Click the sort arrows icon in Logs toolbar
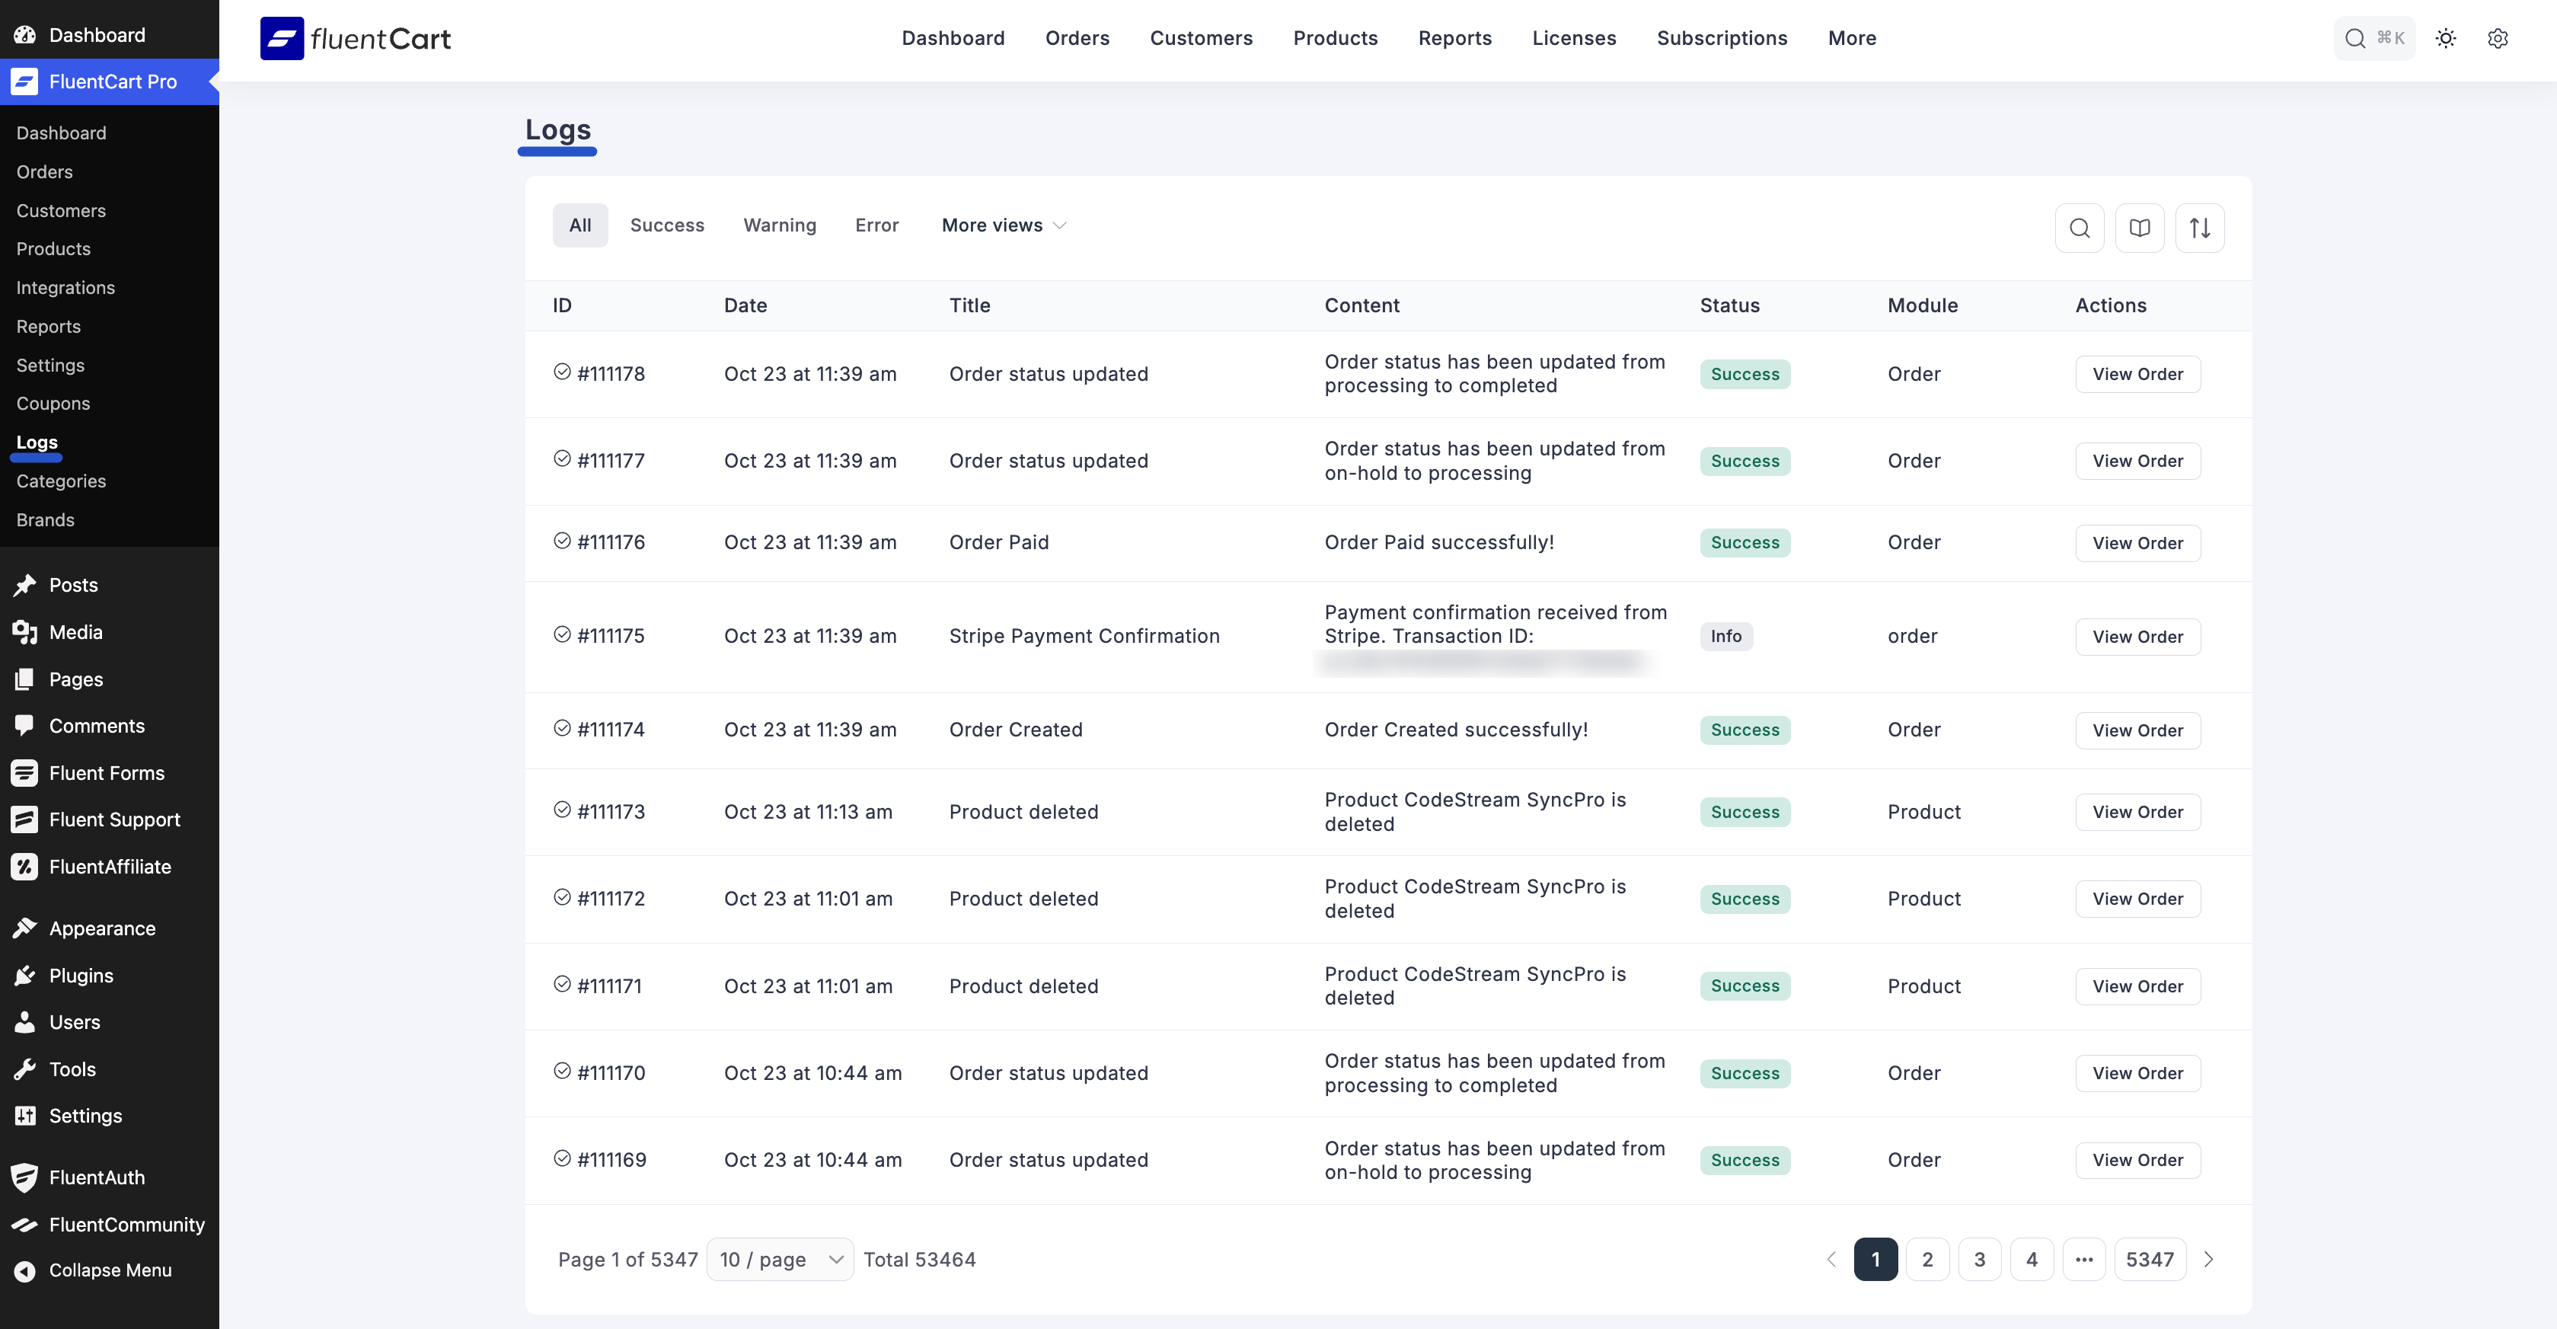 pos(2200,227)
